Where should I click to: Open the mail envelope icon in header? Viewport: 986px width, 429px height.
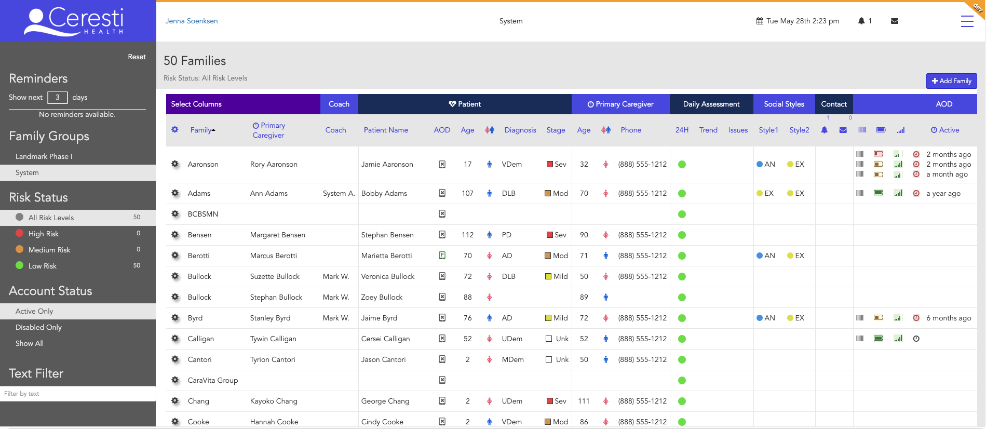895,21
